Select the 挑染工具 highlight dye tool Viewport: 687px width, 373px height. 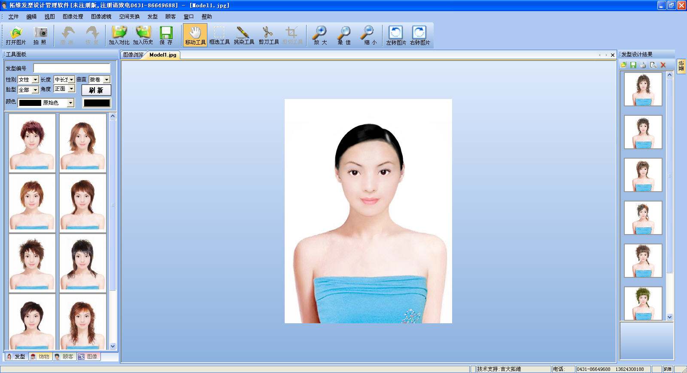tap(243, 35)
